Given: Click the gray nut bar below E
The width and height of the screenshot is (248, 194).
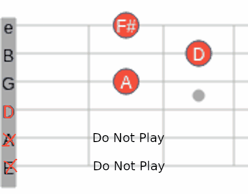Looking at the screenshot, I should click(9, 181).
